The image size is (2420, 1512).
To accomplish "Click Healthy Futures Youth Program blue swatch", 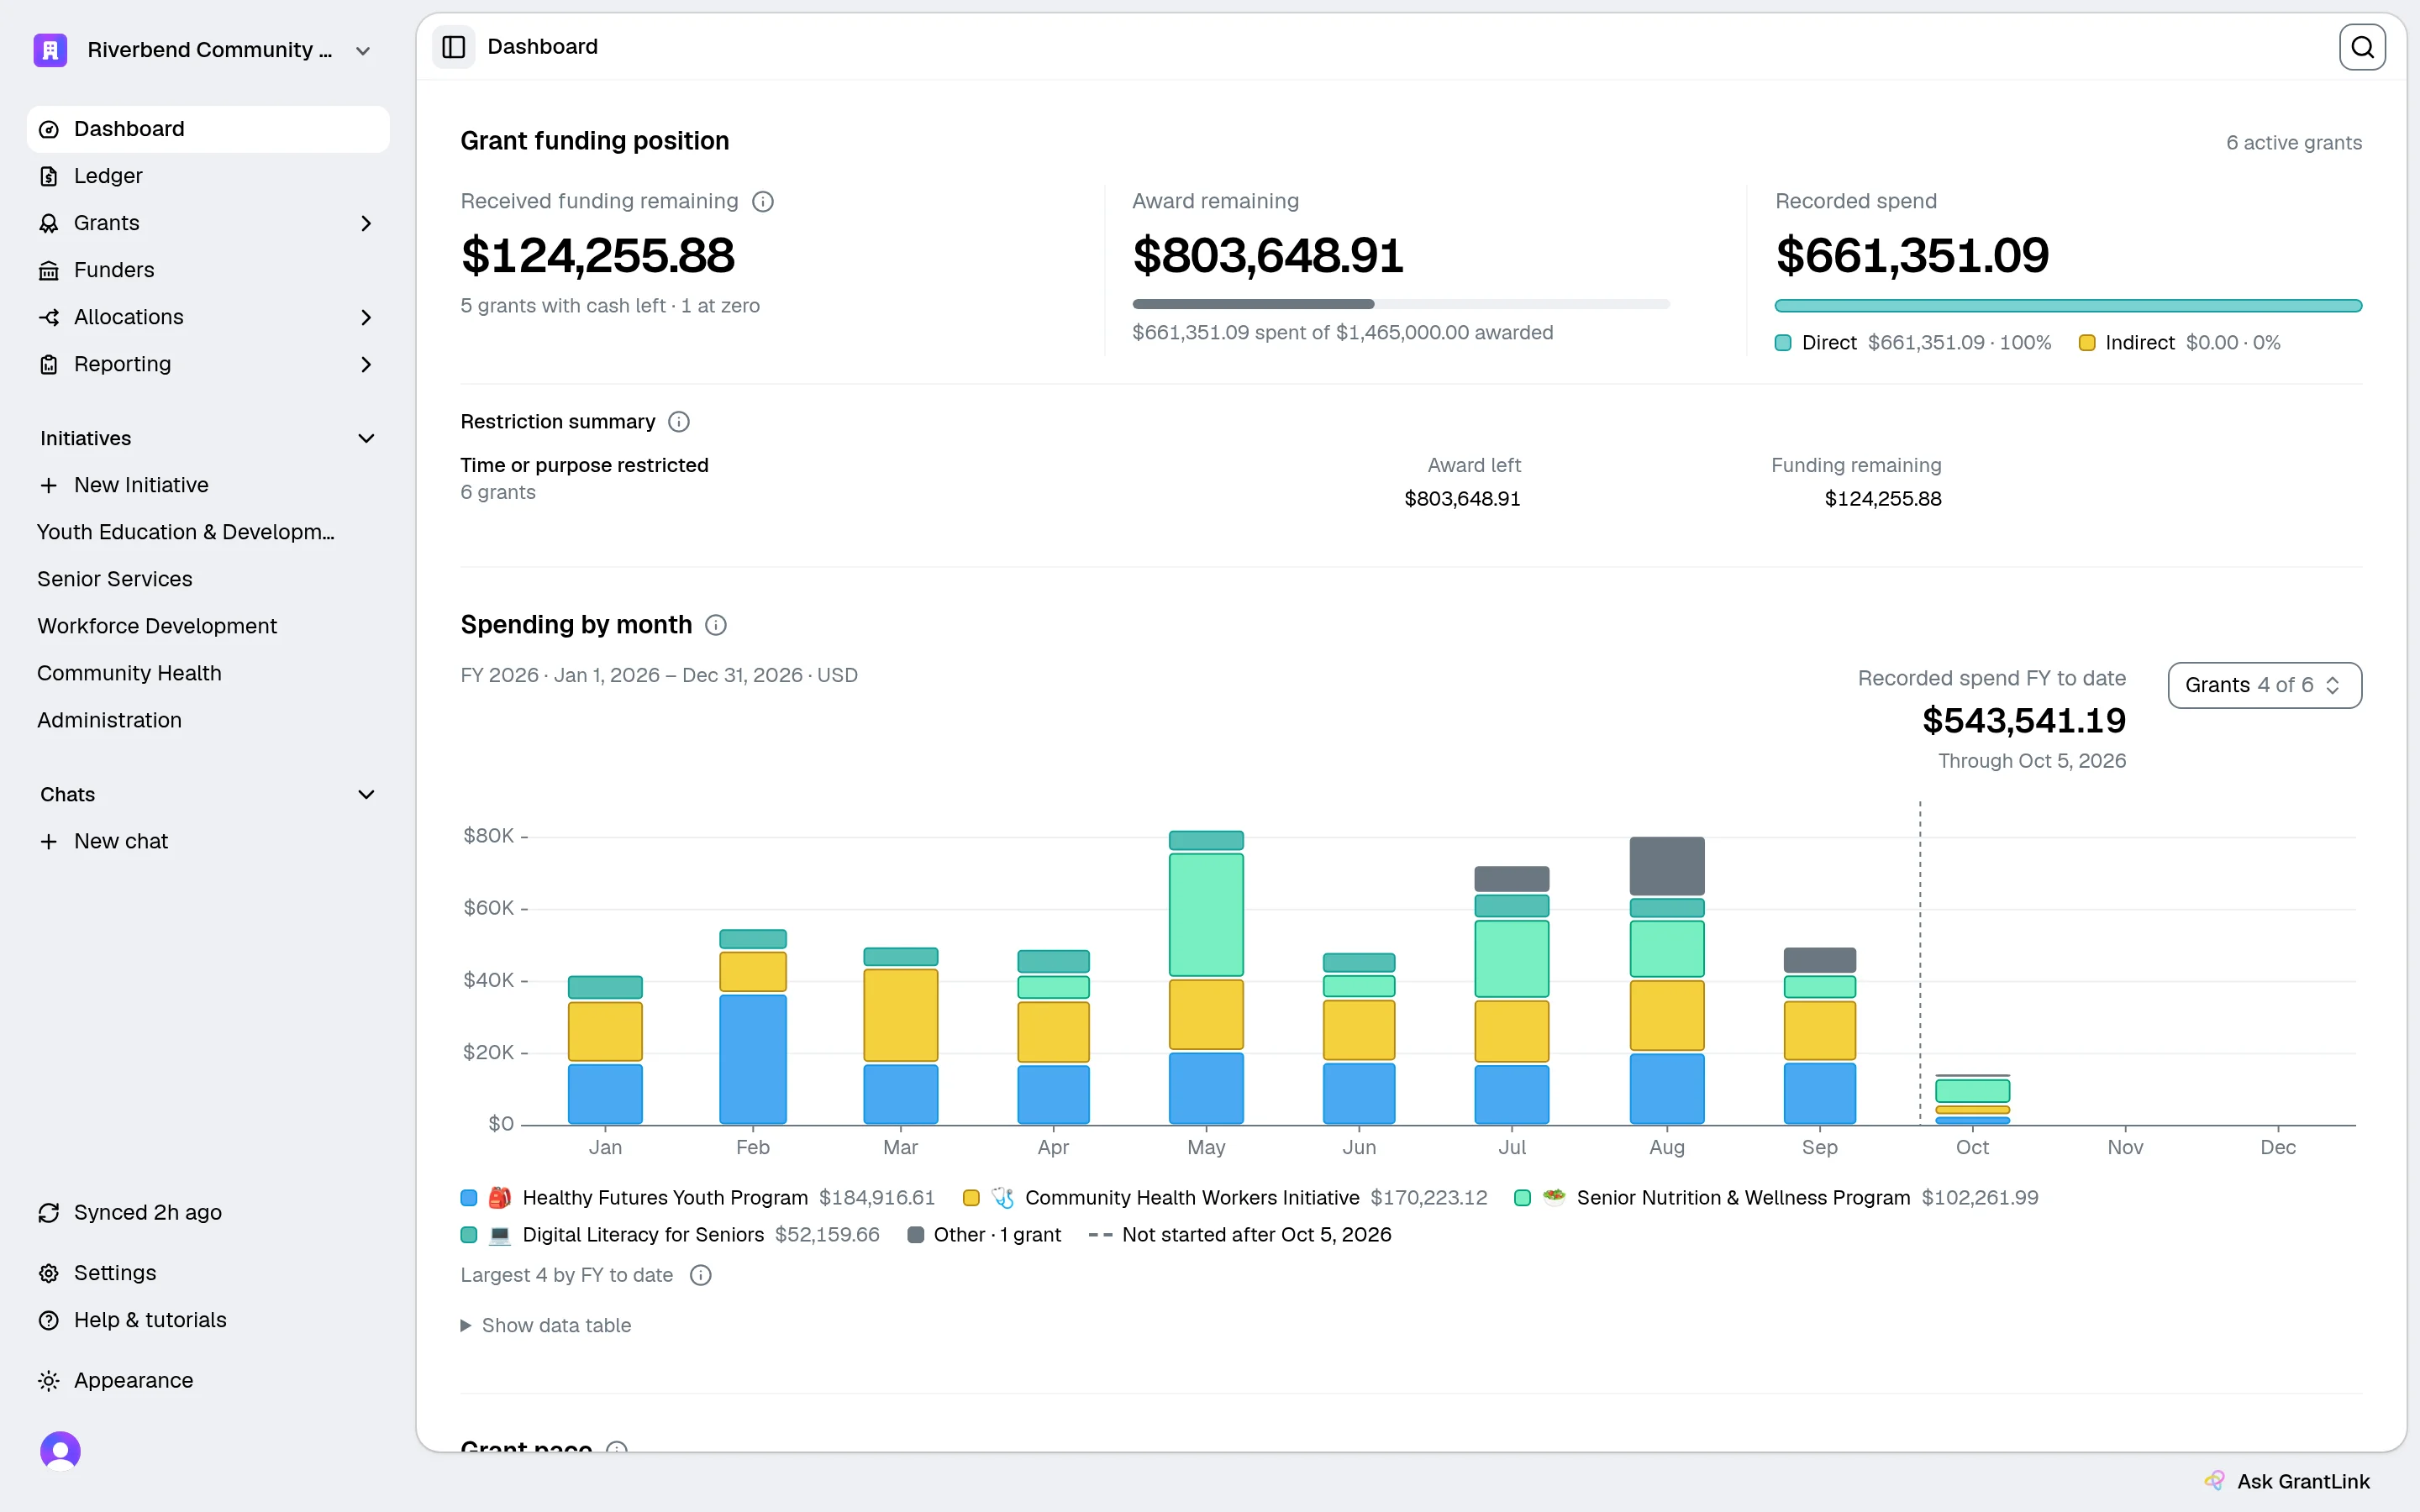I will tap(469, 1198).
